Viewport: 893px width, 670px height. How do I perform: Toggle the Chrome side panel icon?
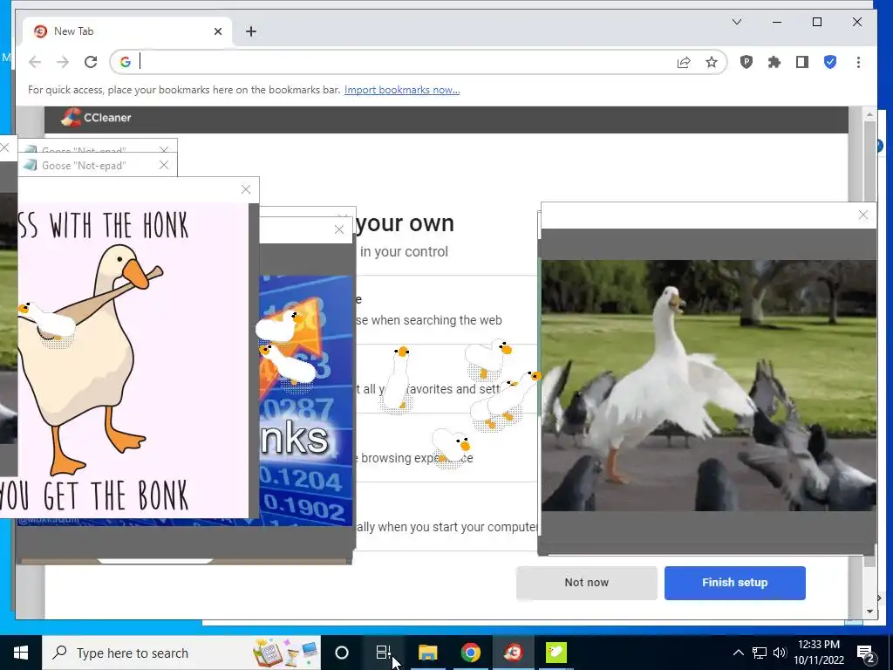click(802, 62)
